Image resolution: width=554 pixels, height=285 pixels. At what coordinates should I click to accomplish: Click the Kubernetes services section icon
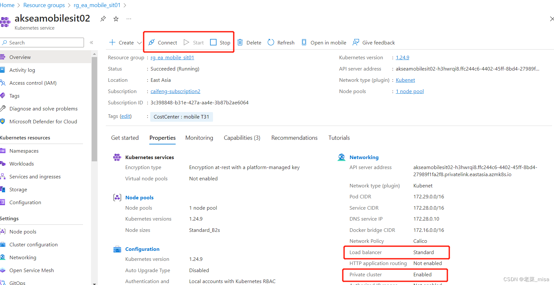(x=117, y=157)
